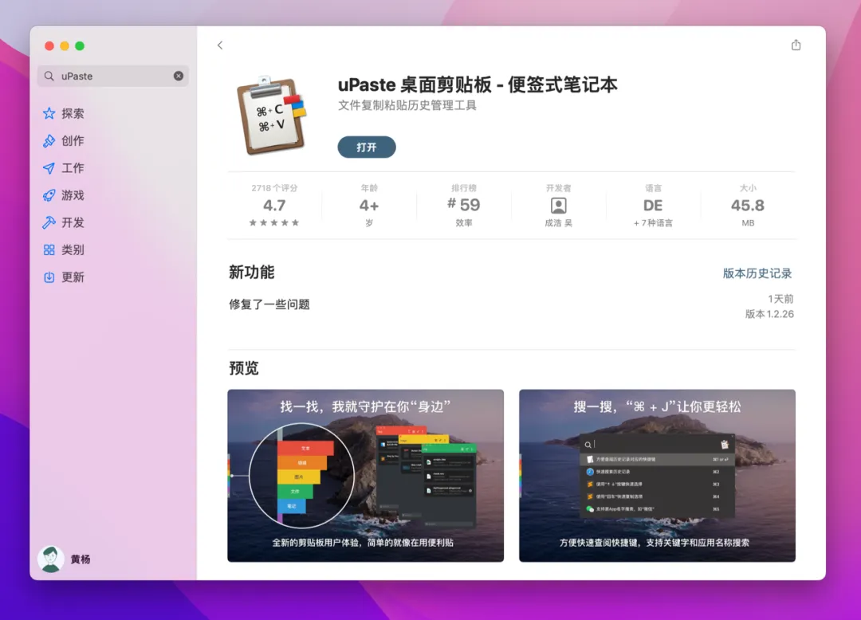Screen dimensions: 861x620
Task: Click the 新功能 heading
Action: click(x=251, y=272)
